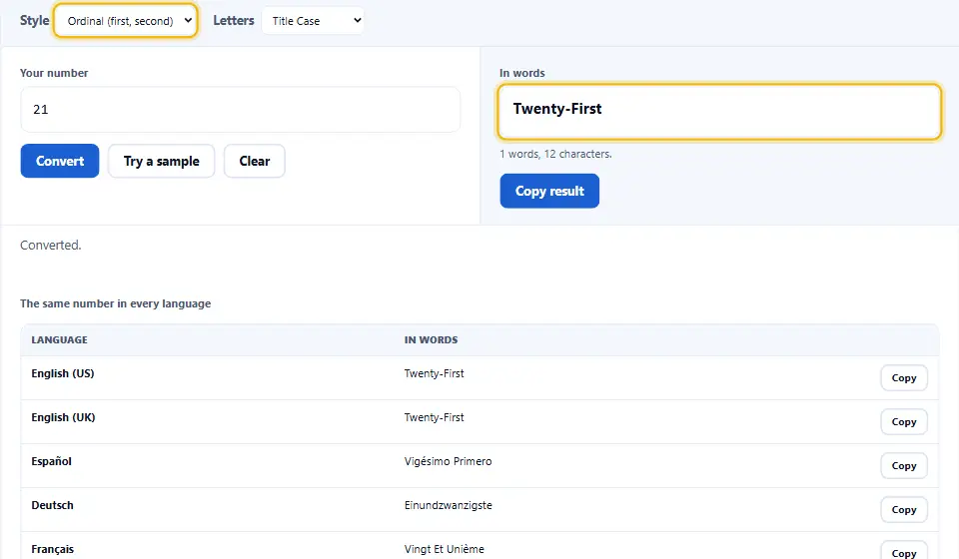Click the In words output box
Image resolution: width=959 pixels, height=559 pixels.
(x=719, y=112)
